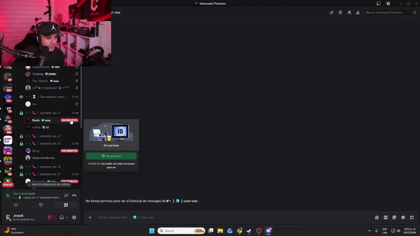Open the server icon with 384 badge
This screenshot has height=236, width=420.
click(x=8, y=87)
